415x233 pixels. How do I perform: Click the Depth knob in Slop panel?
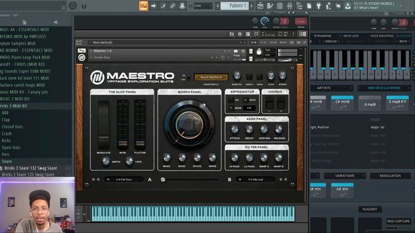click(106, 161)
